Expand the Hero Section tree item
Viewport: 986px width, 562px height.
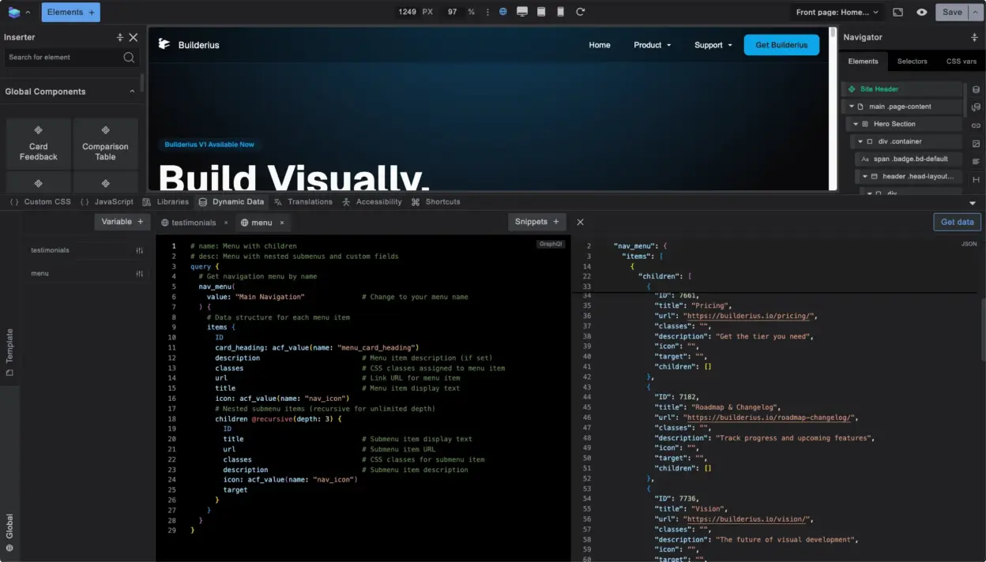tap(855, 123)
